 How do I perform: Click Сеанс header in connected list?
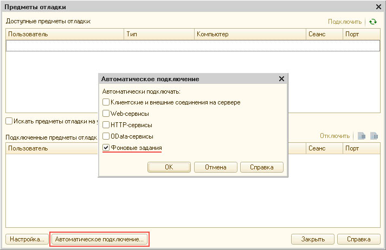click(x=324, y=148)
